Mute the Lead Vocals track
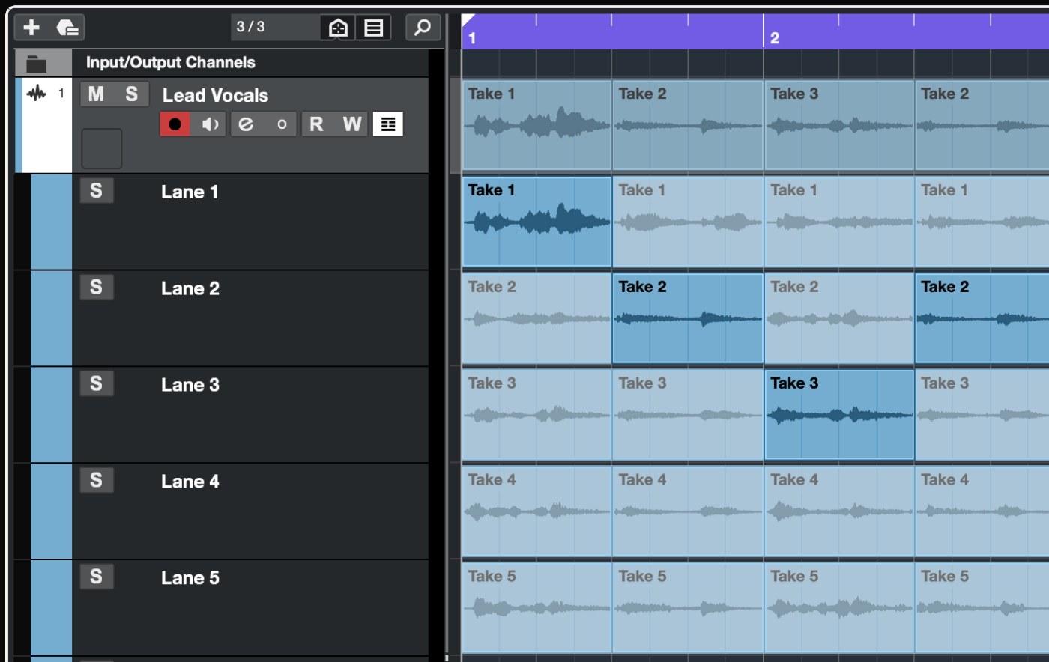Screen dimensions: 1049x662 [97, 94]
